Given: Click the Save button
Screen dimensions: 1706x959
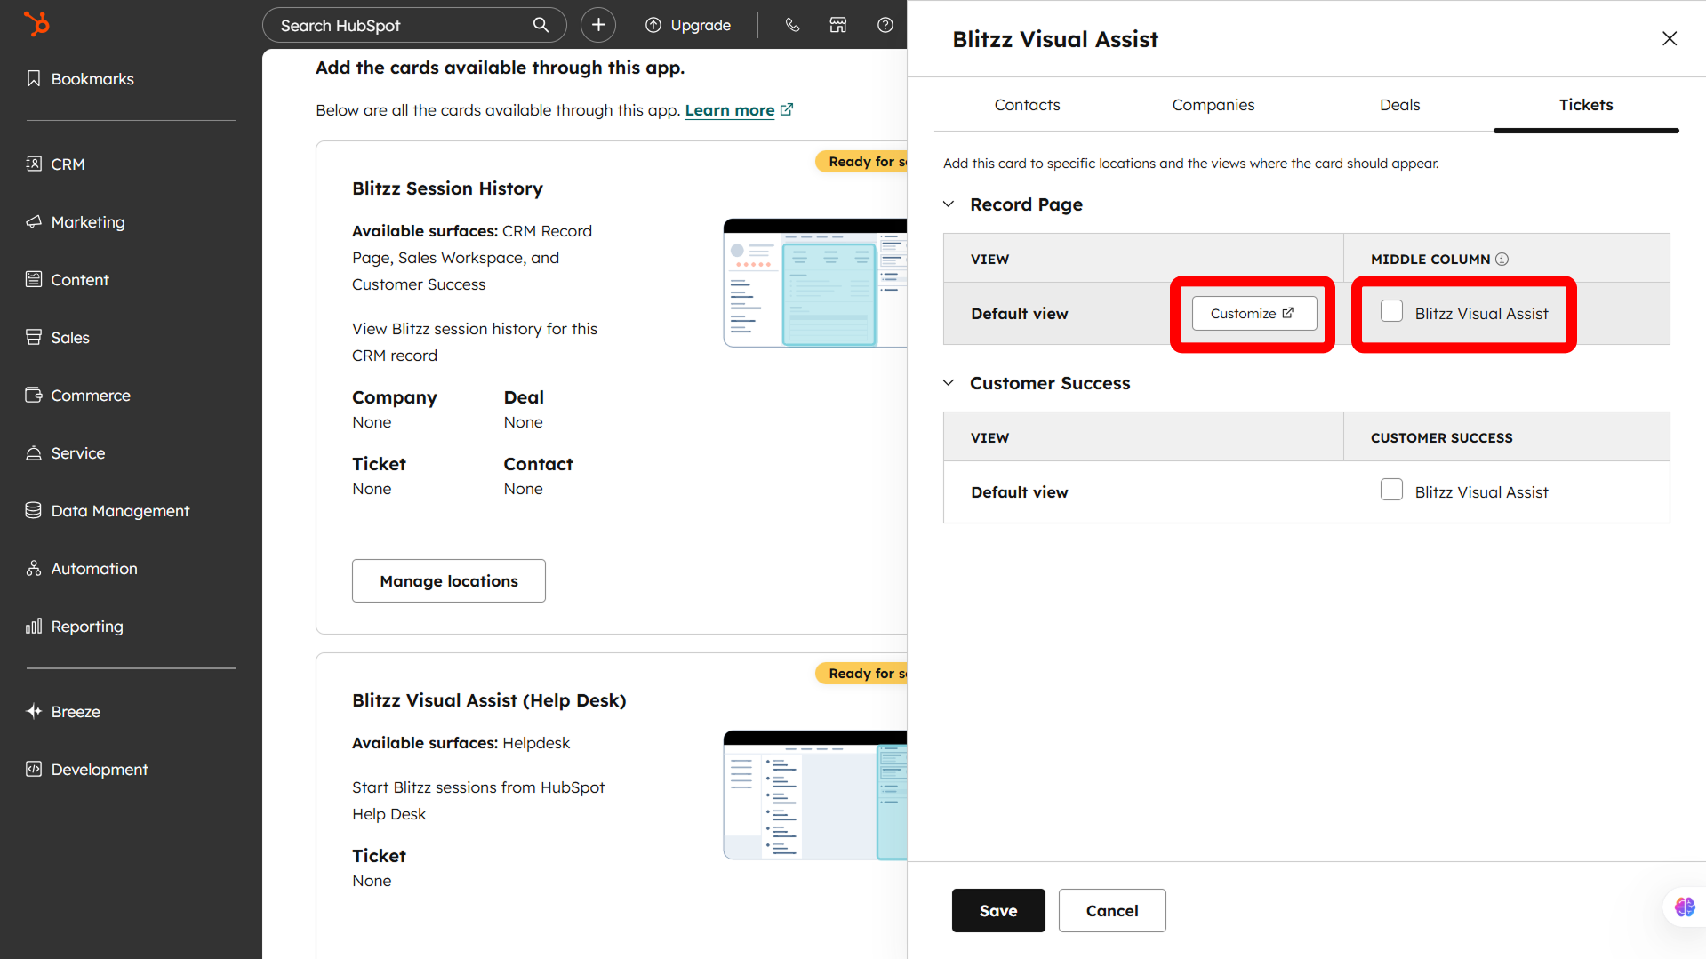Looking at the screenshot, I should tap(998, 911).
